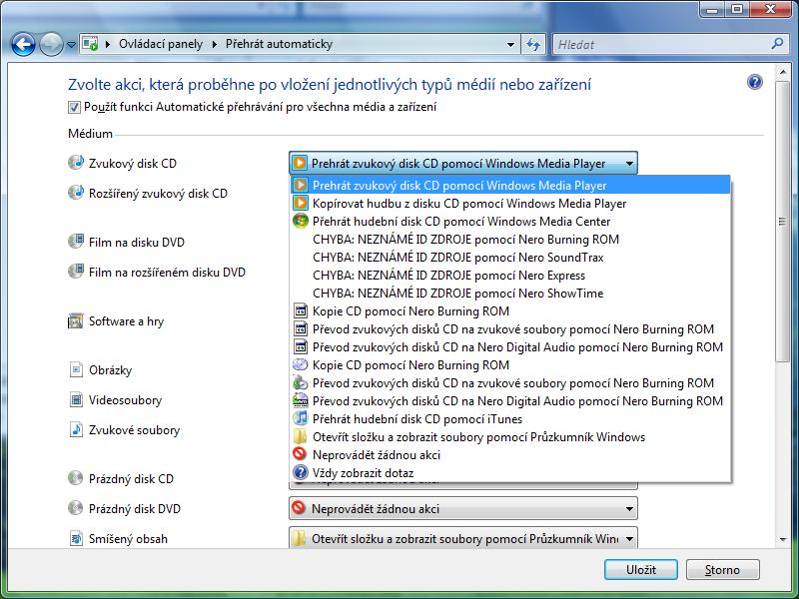Click refresh button next to address bar
Viewport: 799px width, 599px height.
(x=533, y=44)
